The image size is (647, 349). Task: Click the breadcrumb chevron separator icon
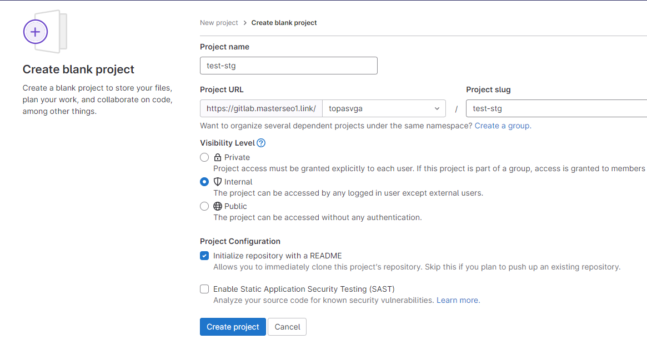click(245, 23)
